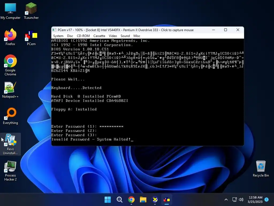Select the Notepad++ desktop shortcut

click(x=10, y=90)
